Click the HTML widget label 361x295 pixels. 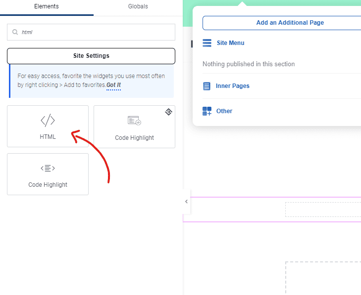point(48,137)
